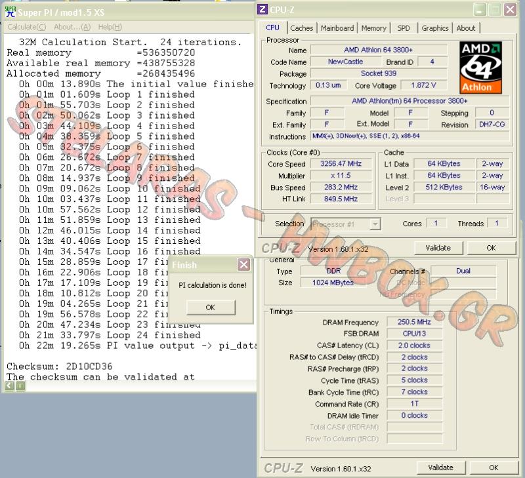
Task: Switch to the Graphics tab
Action: 435,28
